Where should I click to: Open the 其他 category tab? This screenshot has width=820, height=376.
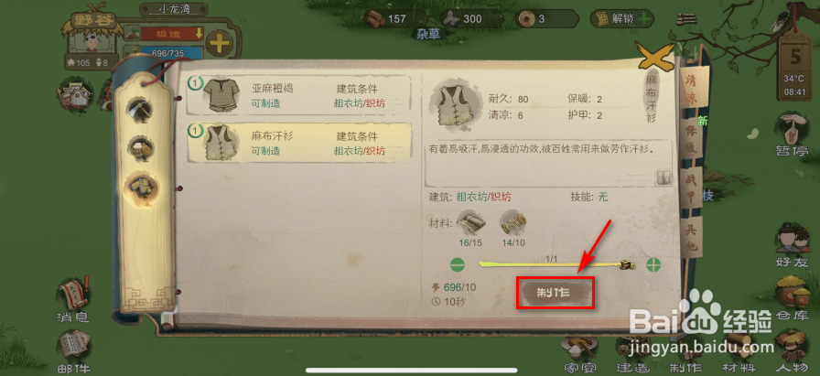tap(691, 236)
